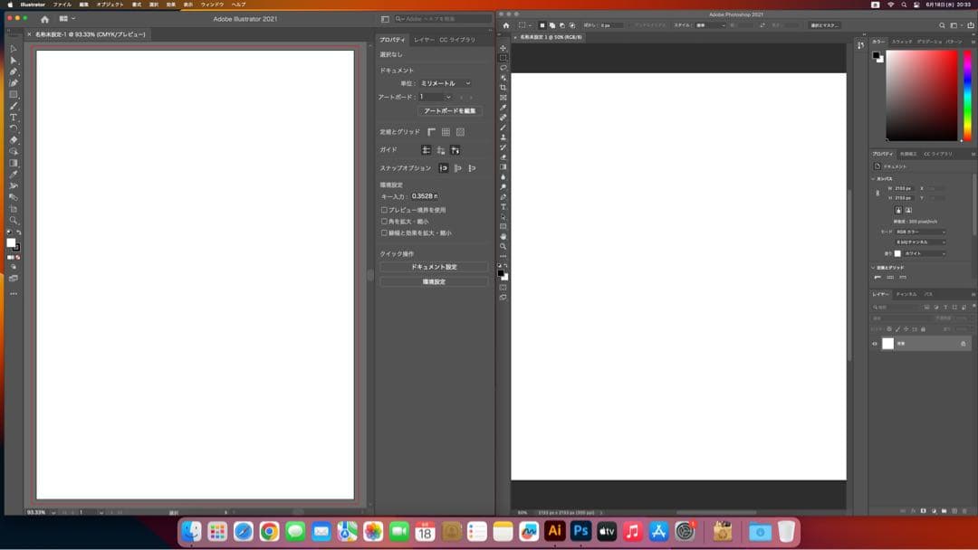Screen dimensions: 978x550
Task: Click the キー入力 value field
Action: (424, 196)
